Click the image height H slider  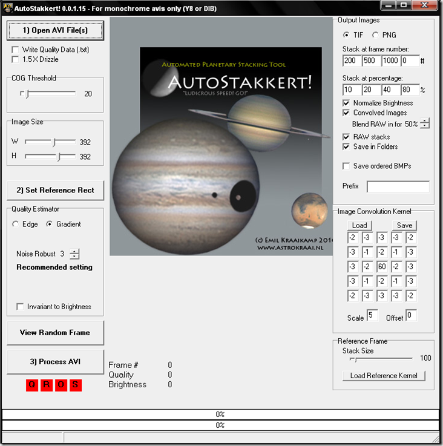click(50, 157)
